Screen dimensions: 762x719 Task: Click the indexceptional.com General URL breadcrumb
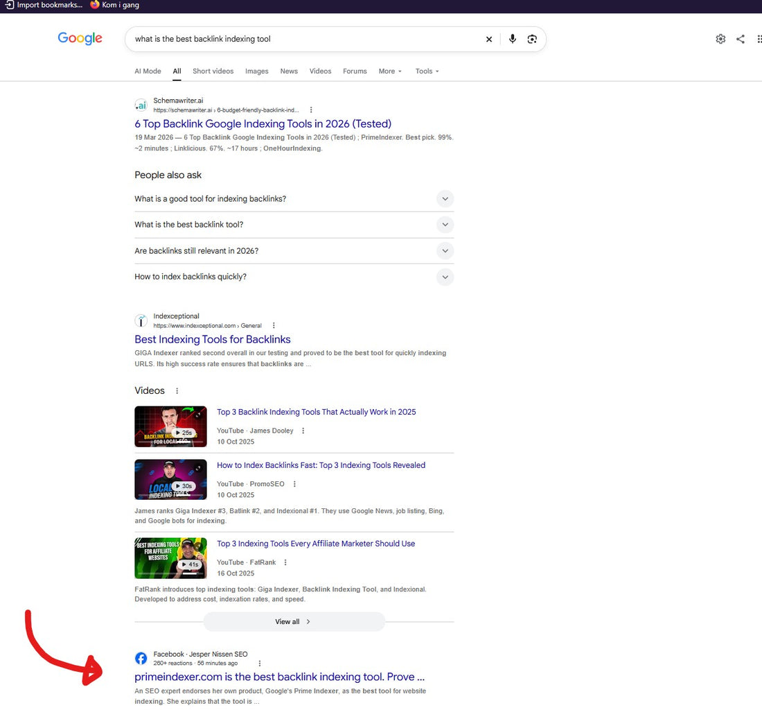208,325
